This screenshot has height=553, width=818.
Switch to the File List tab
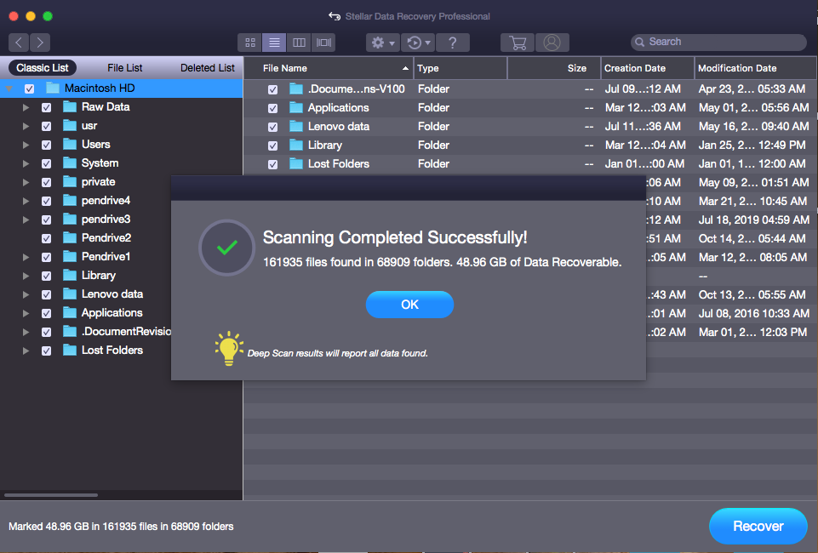125,68
